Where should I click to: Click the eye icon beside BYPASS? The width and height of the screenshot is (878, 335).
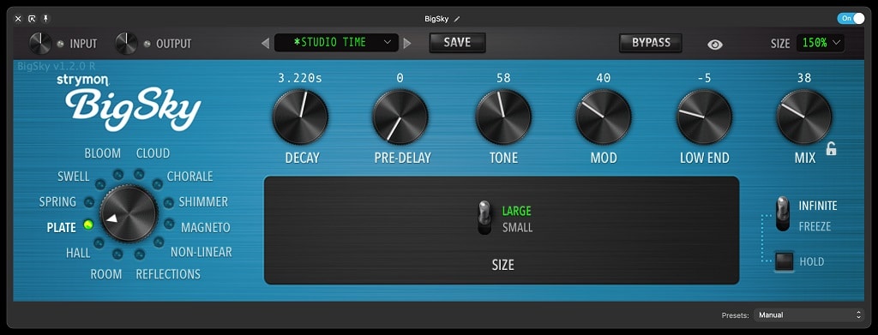point(715,45)
